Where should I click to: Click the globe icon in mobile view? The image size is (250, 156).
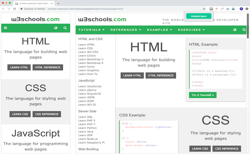[55, 28]
